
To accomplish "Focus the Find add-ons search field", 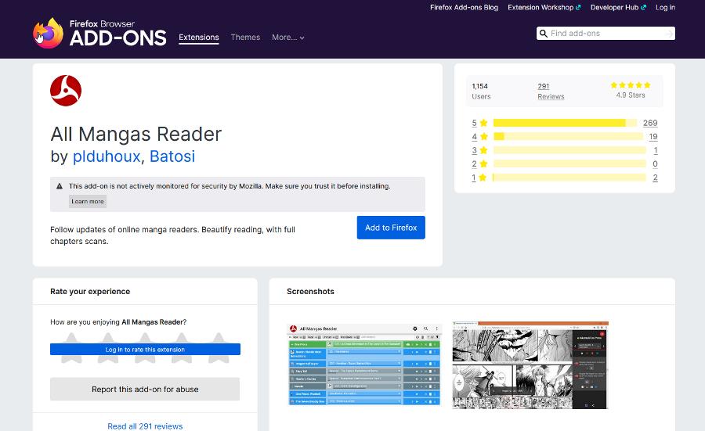I will click(606, 33).
